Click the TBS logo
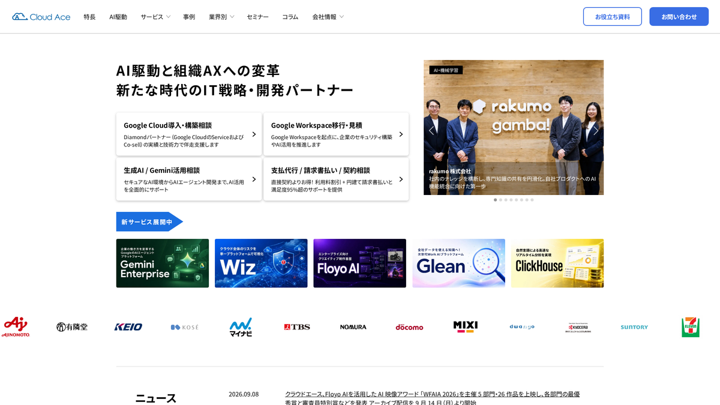This screenshot has width=720, height=405. pos(297,327)
